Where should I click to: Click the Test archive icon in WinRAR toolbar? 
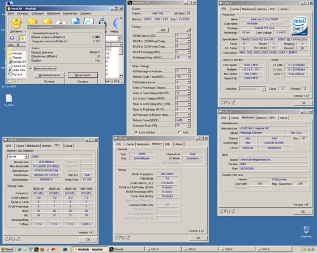[x=48, y=21]
